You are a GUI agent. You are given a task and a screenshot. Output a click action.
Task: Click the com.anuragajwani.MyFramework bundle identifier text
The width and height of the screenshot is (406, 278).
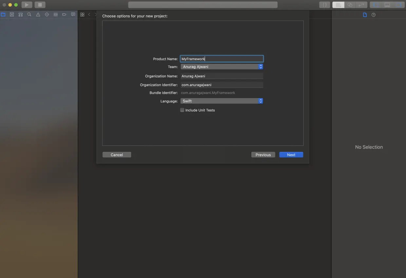[x=208, y=93]
